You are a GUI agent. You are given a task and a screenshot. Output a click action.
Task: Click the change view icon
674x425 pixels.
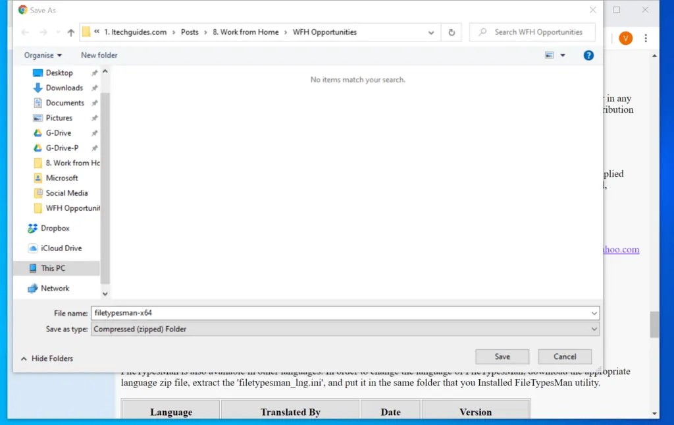click(x=550, y=55)
